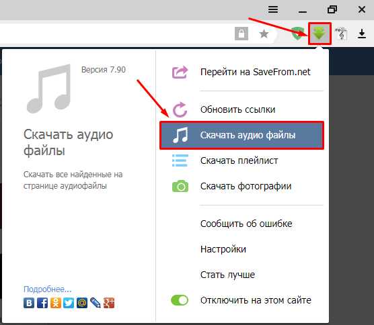Open the browser hamburger menu

[x=273, y=10]
